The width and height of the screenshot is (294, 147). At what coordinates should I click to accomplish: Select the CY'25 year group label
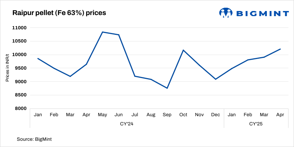(256, 124)
